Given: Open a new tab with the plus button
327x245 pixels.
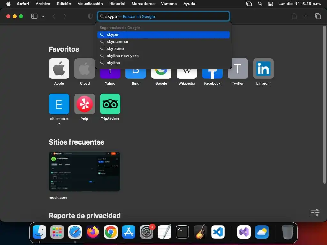Looking at the screenshot, I should point(306,16).
